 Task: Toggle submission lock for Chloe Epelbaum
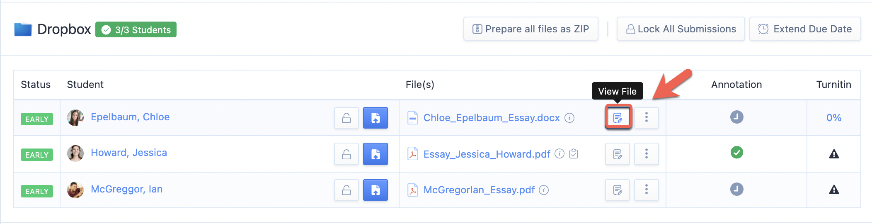(x=346, y=117)
